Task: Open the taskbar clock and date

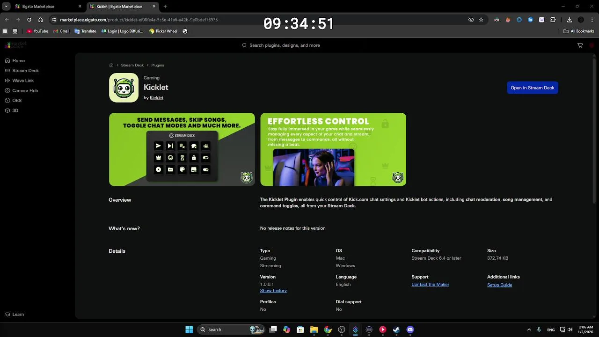Action: point(585,330)
